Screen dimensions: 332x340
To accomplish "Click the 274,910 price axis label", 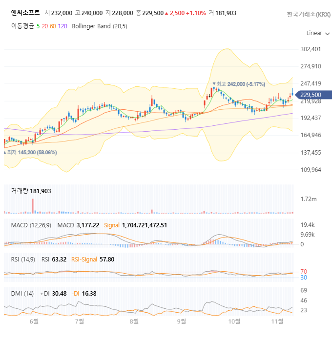I will pyautogui.click(x=311, y=66).
